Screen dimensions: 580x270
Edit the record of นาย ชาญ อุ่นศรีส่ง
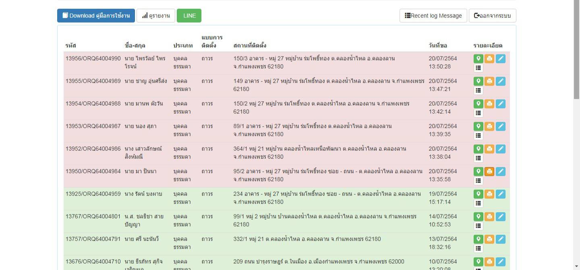click(501, 81)
